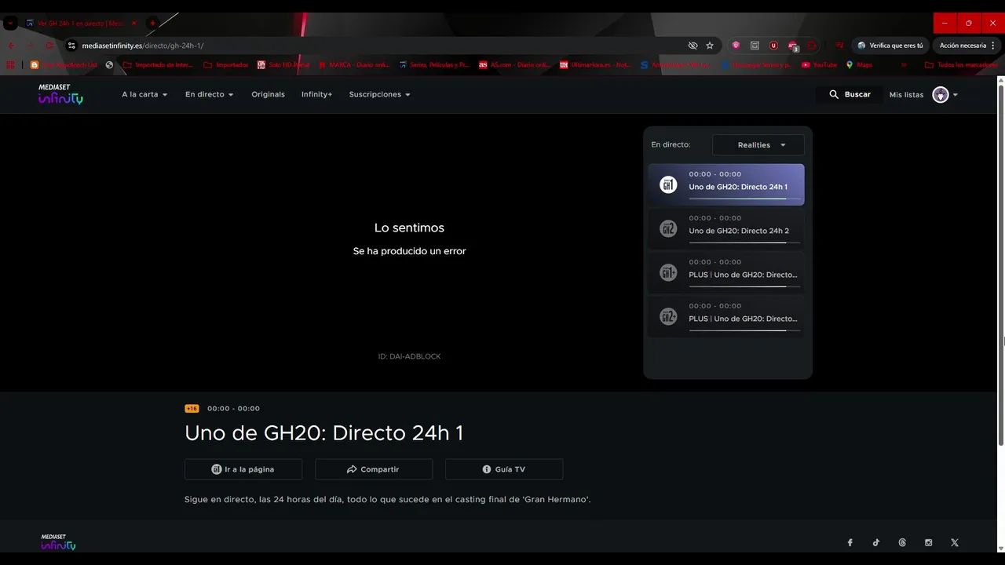Image resolution: width=1005 pixels, height=565 pixels.
Task: Open the Blogger bookmark icon
Action: tap(34, 65)
